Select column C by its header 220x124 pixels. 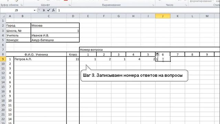coord(49,16)
